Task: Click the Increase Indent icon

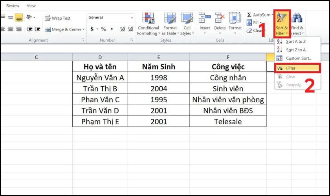Action: pos(37,29)
